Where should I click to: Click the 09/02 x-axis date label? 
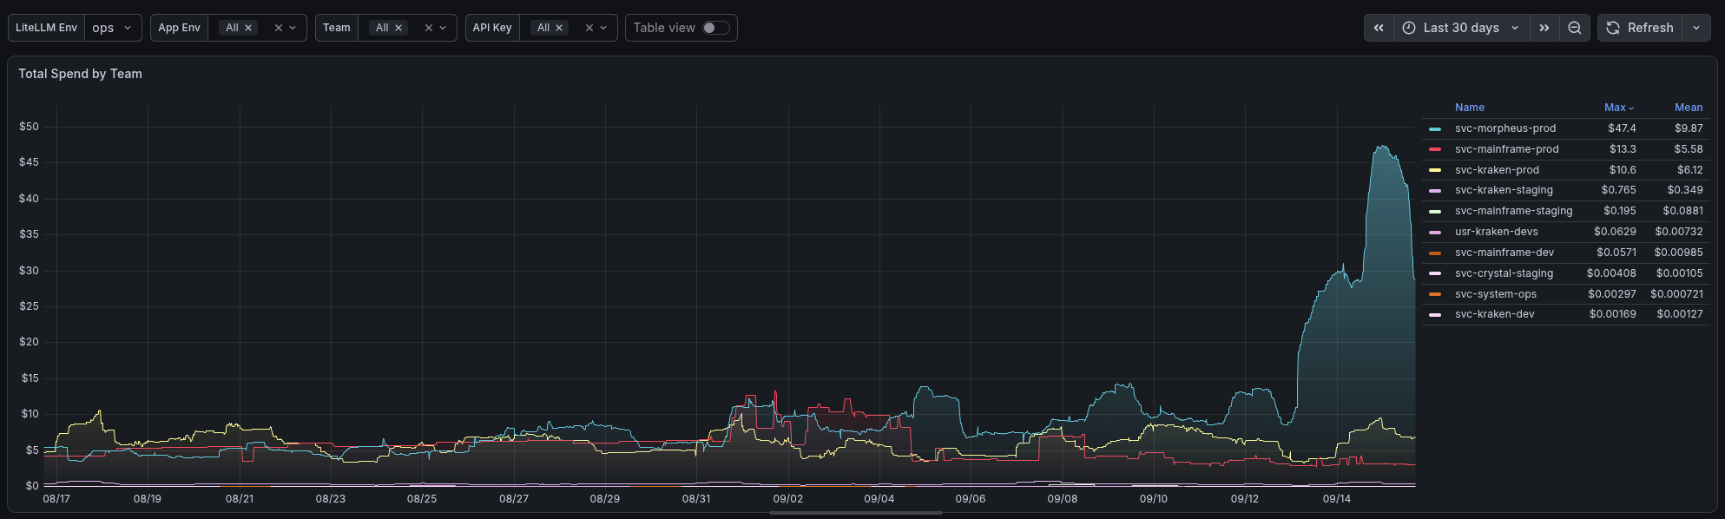(788, 499)
